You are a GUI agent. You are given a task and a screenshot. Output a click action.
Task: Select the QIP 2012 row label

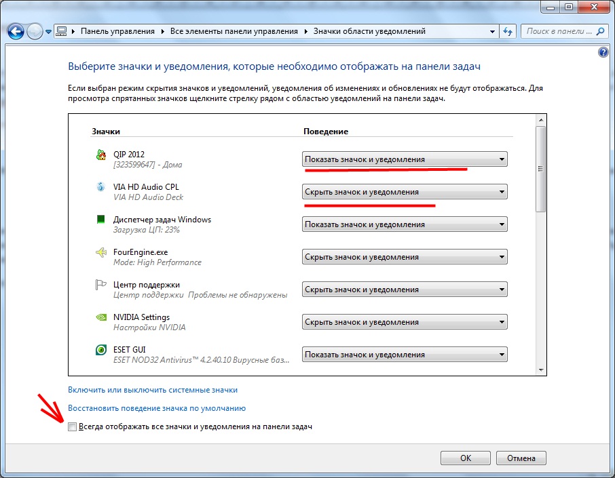129,155
